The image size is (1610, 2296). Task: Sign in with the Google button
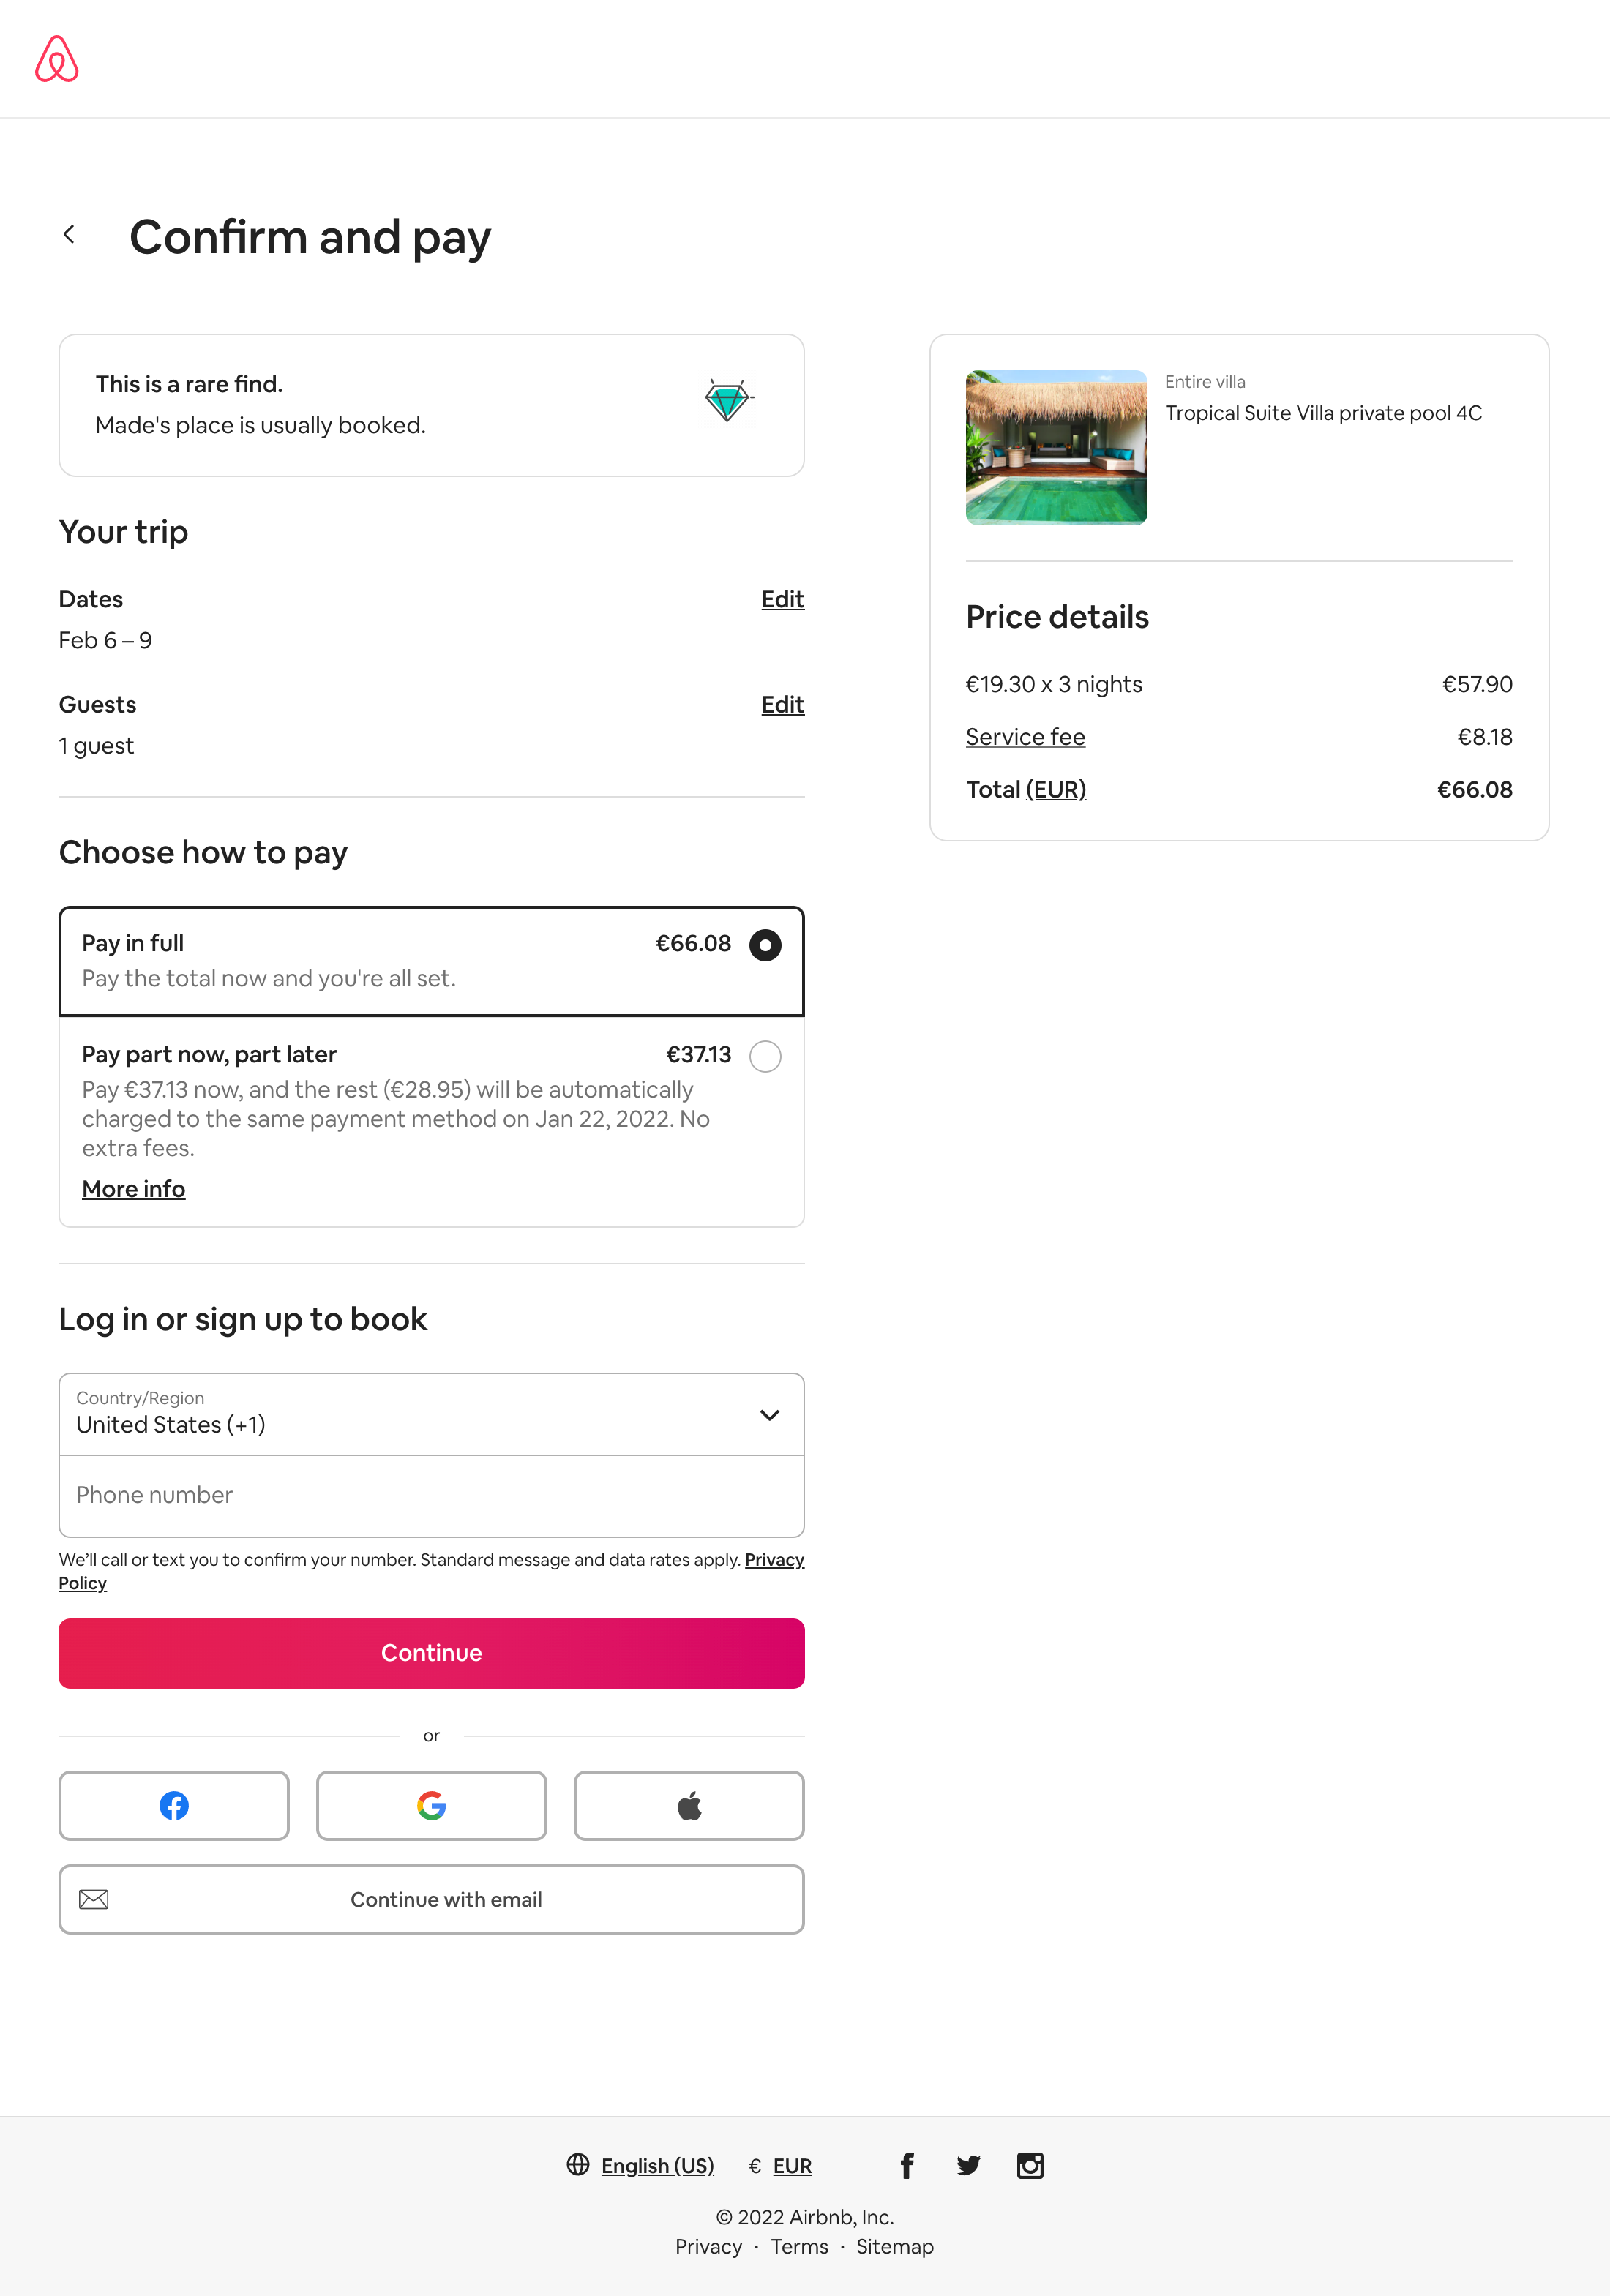click(x=431, y=1805)
